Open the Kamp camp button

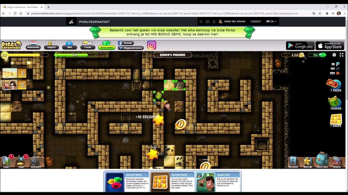21,162
